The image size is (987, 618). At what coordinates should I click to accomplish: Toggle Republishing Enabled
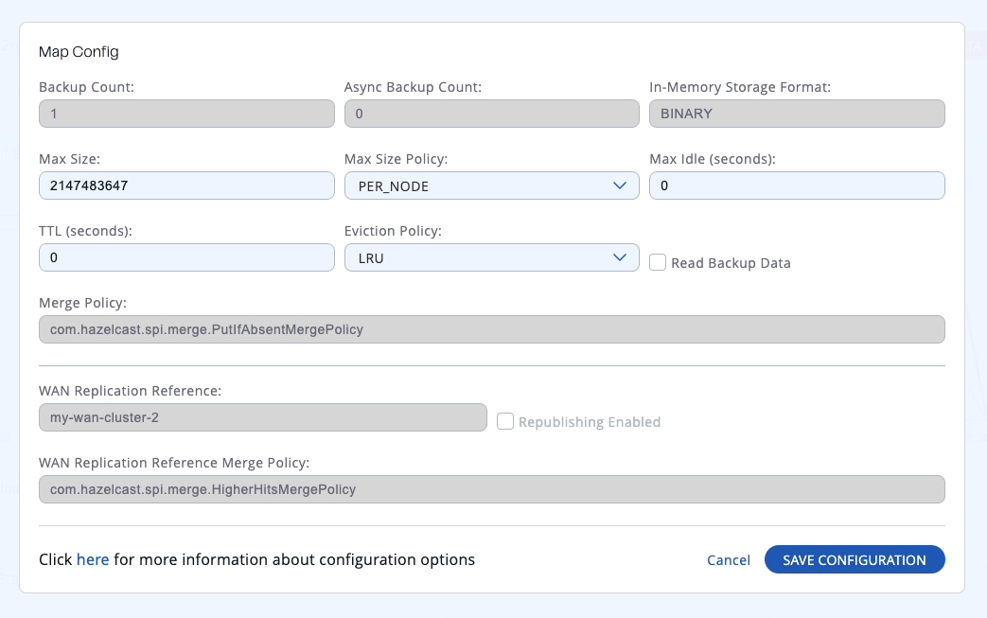click(x=505, y=421)
